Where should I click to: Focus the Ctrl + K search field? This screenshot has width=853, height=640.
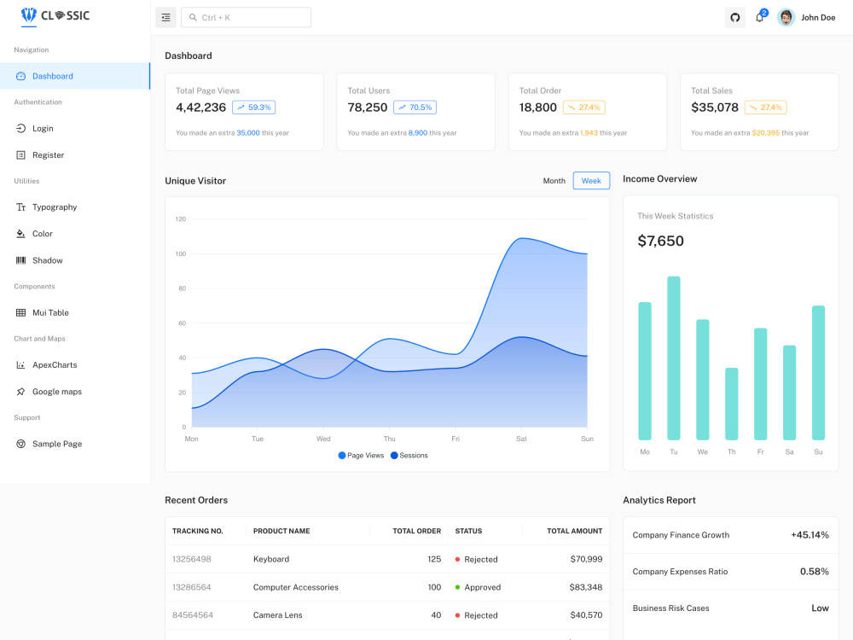click(x=246, y=17)
